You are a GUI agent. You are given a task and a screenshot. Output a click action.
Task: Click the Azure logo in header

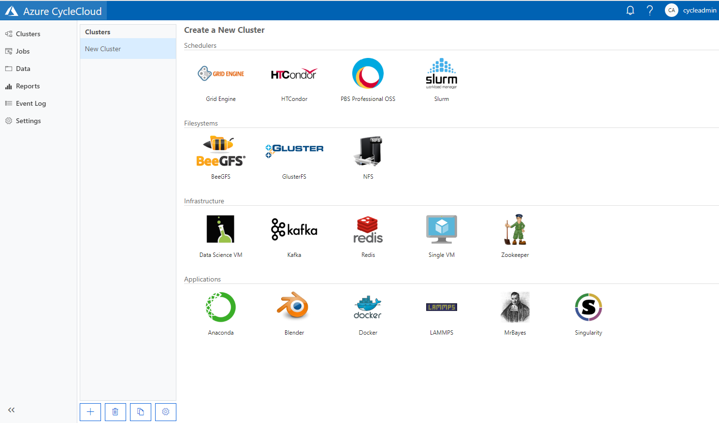[12, 11]
